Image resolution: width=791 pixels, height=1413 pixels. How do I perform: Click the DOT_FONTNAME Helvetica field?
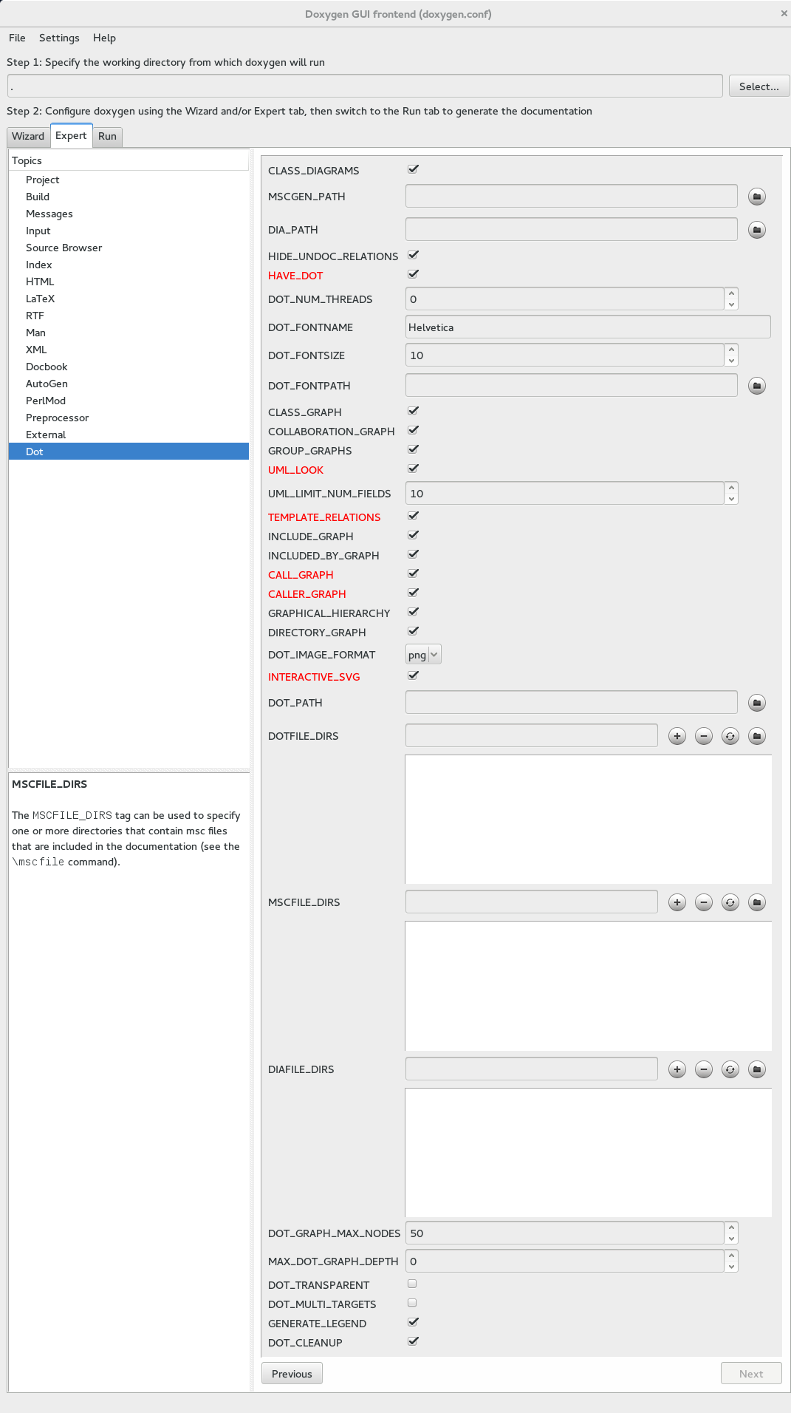588,327
